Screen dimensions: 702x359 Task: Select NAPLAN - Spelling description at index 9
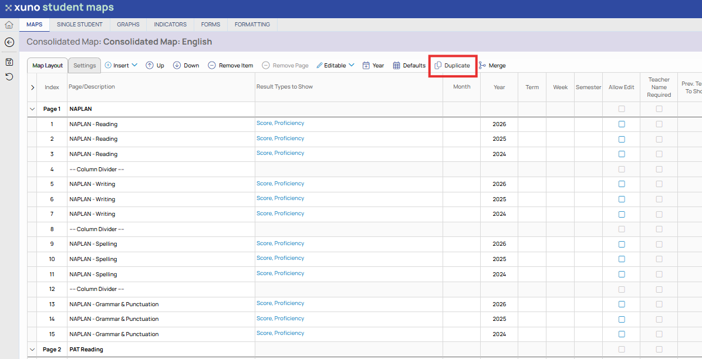[x=93, y=244]
